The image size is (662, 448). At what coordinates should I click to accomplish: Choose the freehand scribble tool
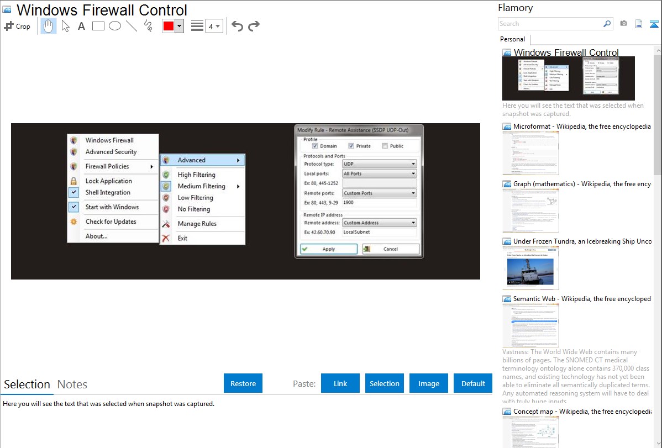(148, 26)
